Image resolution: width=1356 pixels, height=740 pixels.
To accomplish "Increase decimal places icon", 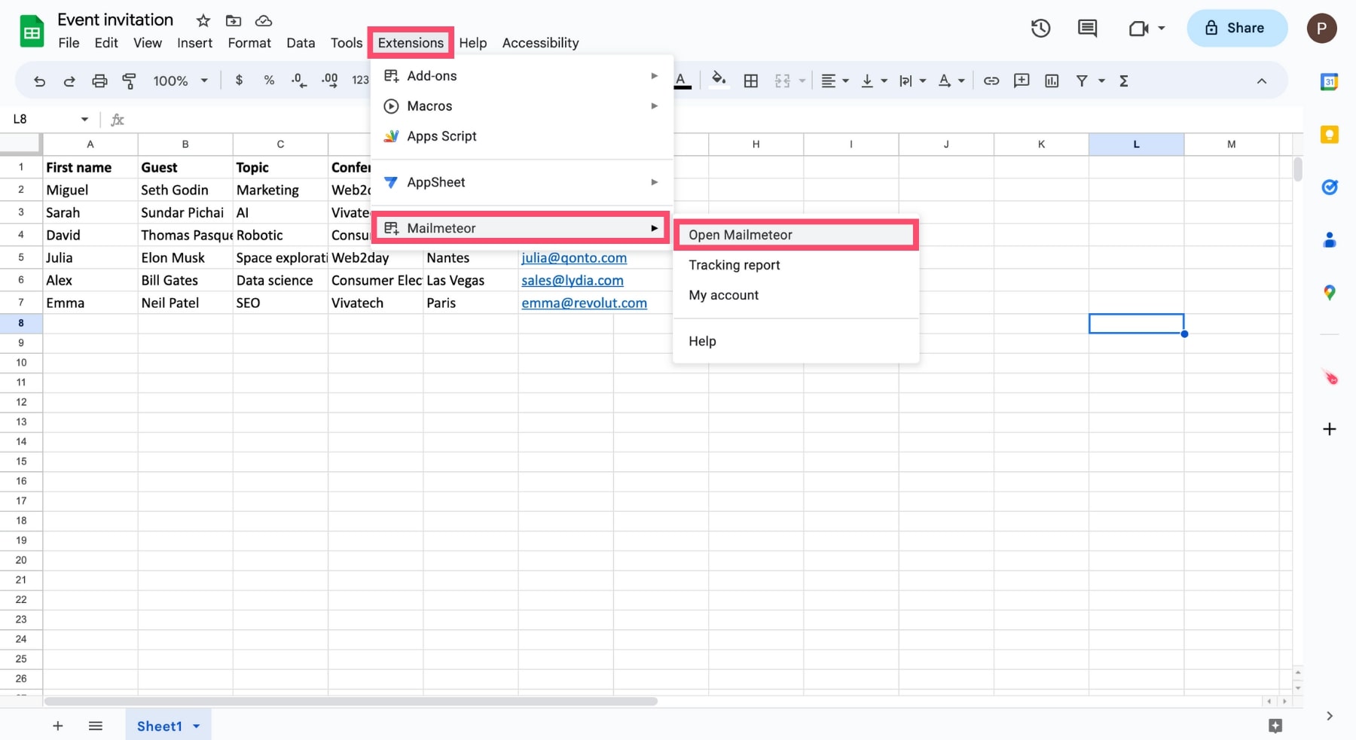I will [329, 81].
